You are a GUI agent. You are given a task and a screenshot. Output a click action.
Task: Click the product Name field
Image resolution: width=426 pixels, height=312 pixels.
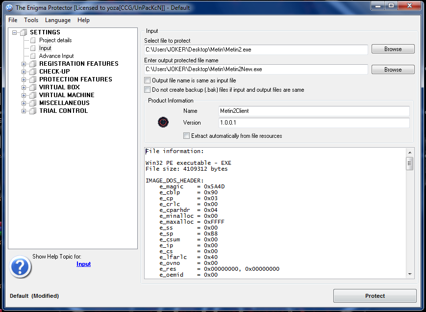[x=314, y=111]
